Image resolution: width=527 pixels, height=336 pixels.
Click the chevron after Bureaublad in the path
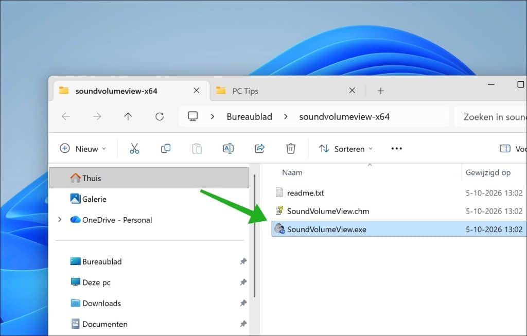[286, 117]
